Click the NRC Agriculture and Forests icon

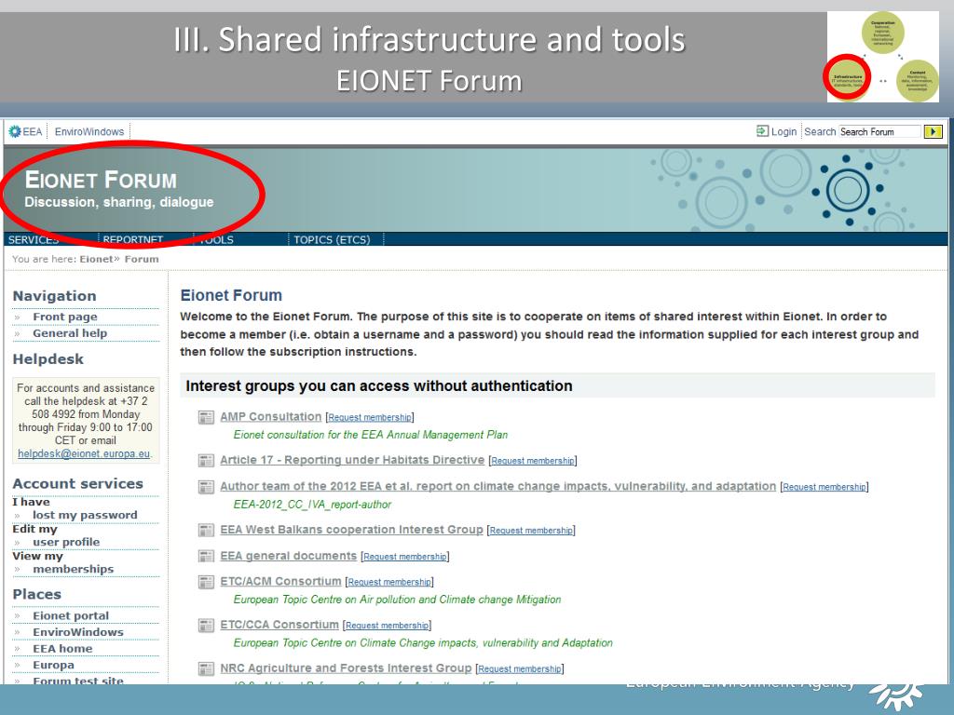click(x=206, y=668)
